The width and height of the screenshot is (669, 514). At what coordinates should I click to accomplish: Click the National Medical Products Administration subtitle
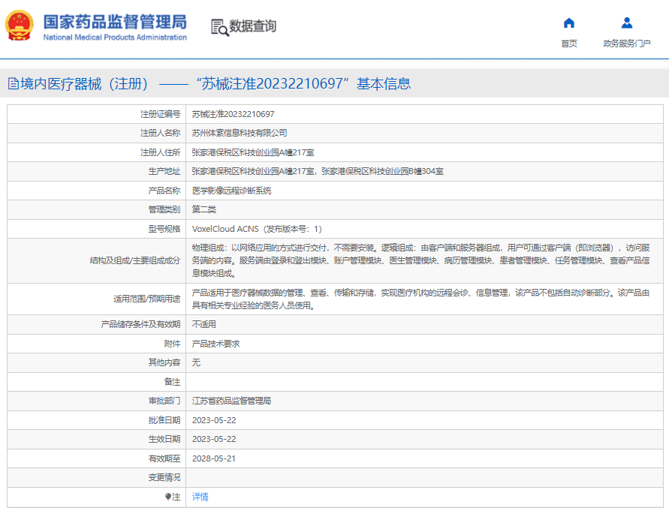coord(115,38)
